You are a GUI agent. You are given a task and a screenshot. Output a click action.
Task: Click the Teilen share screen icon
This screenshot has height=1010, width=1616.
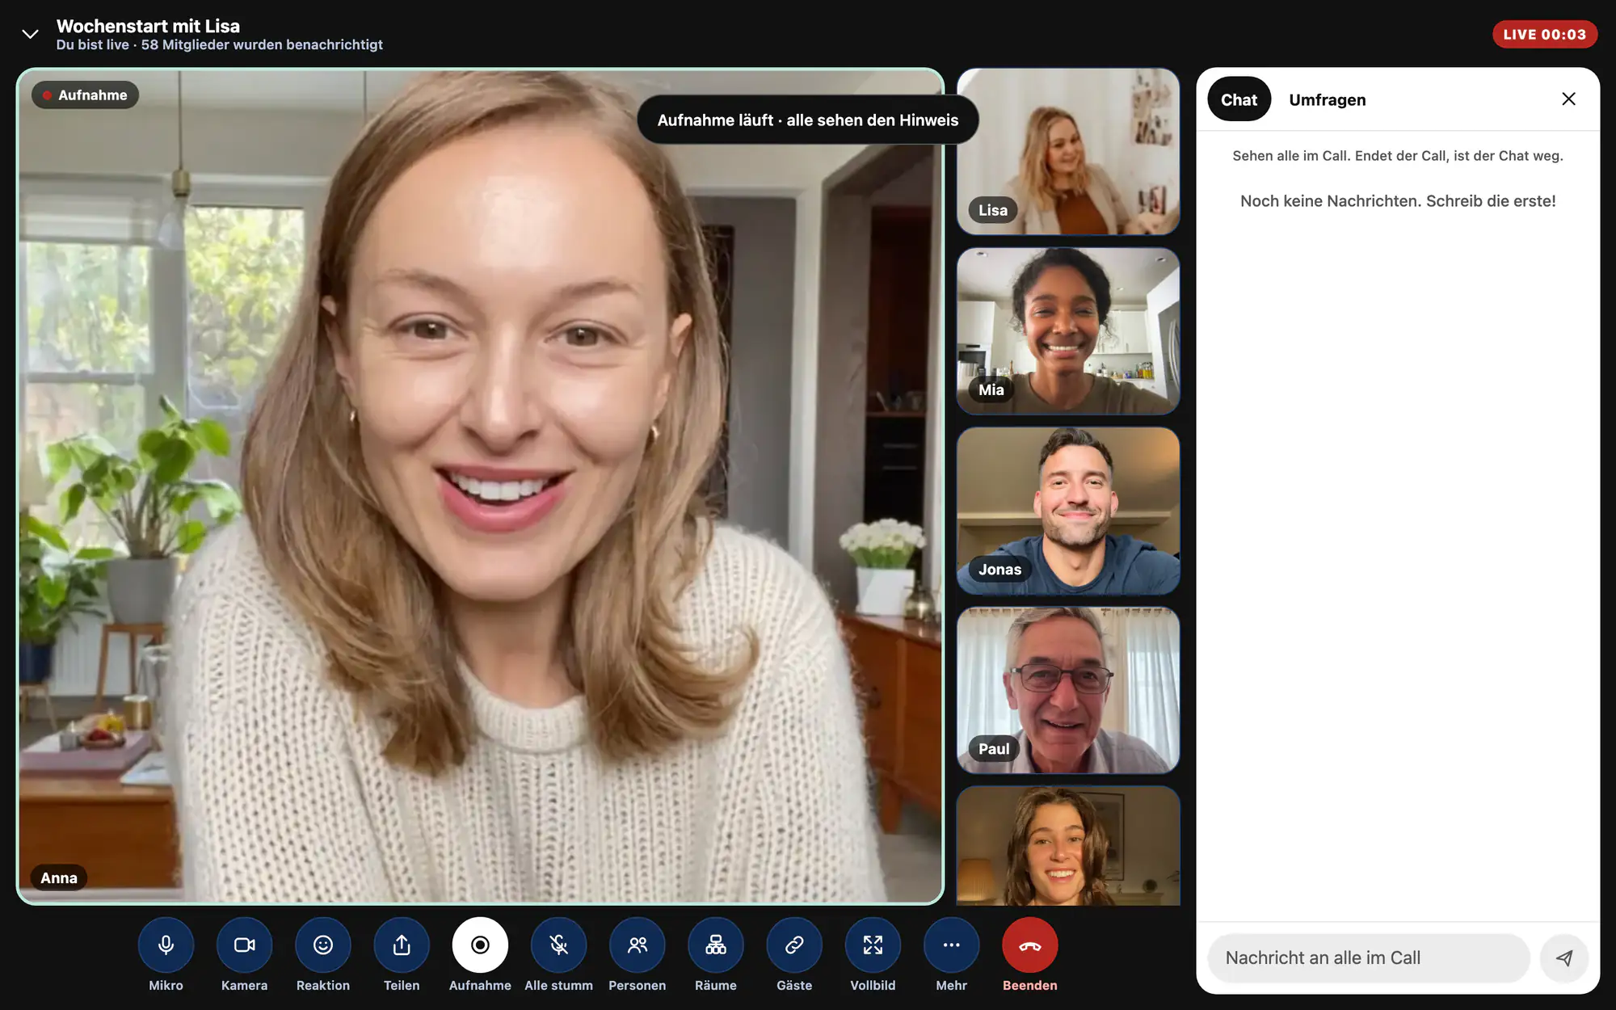[x=402, y=945]
